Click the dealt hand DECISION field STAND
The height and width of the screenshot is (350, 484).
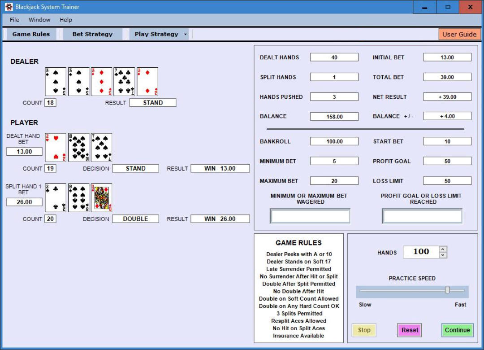[135, 169]
